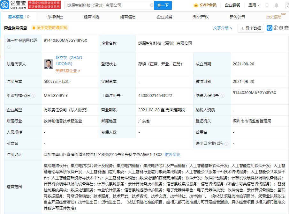Screen dimensions: 289x214
Task: Switch to the 法律诉讼 tab
Action: coord(55,17)
